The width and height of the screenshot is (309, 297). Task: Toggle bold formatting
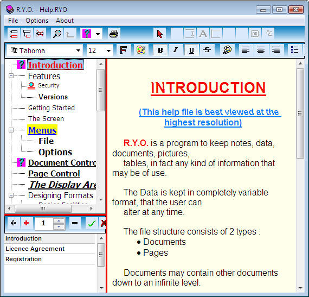pos(160,50)
